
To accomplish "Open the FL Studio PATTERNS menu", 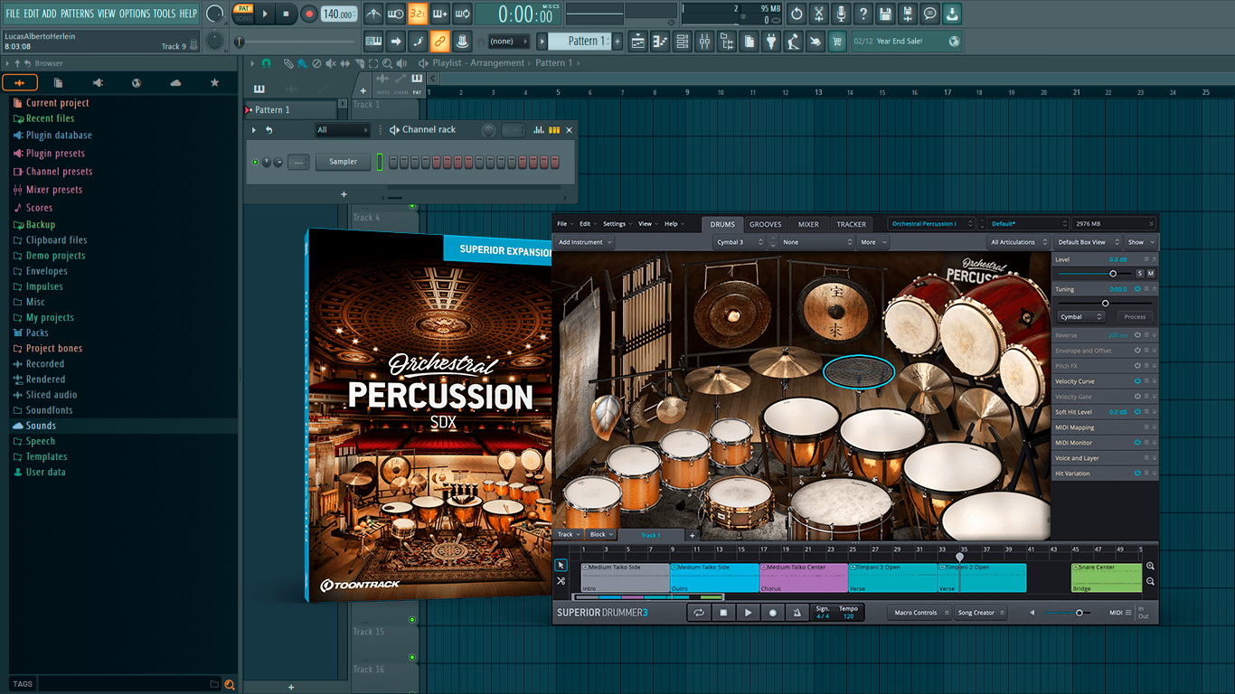I will (x=77, y=14).
